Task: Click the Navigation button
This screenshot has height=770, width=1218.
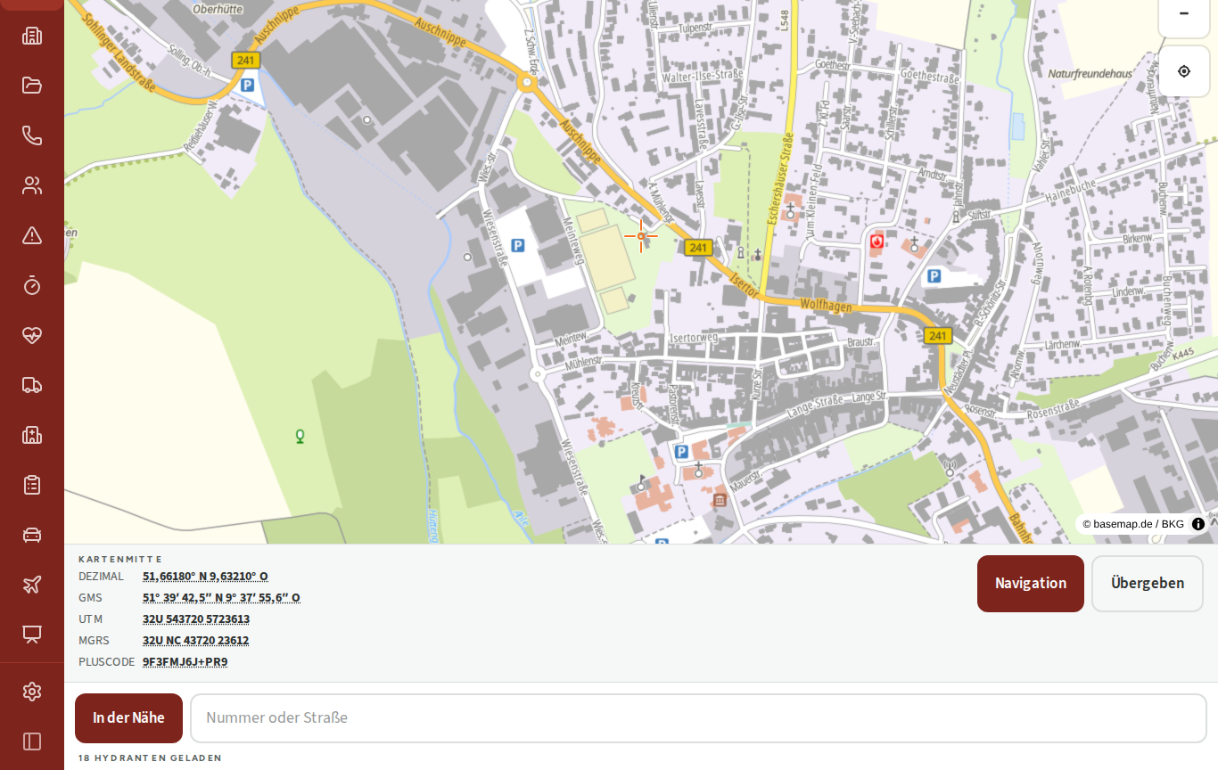Action: click(x=1031, y=584)
